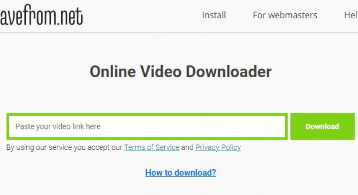Click the 'net' part of the site logo
The height and width of the screenshot is (195, 358).
point(72,16)
